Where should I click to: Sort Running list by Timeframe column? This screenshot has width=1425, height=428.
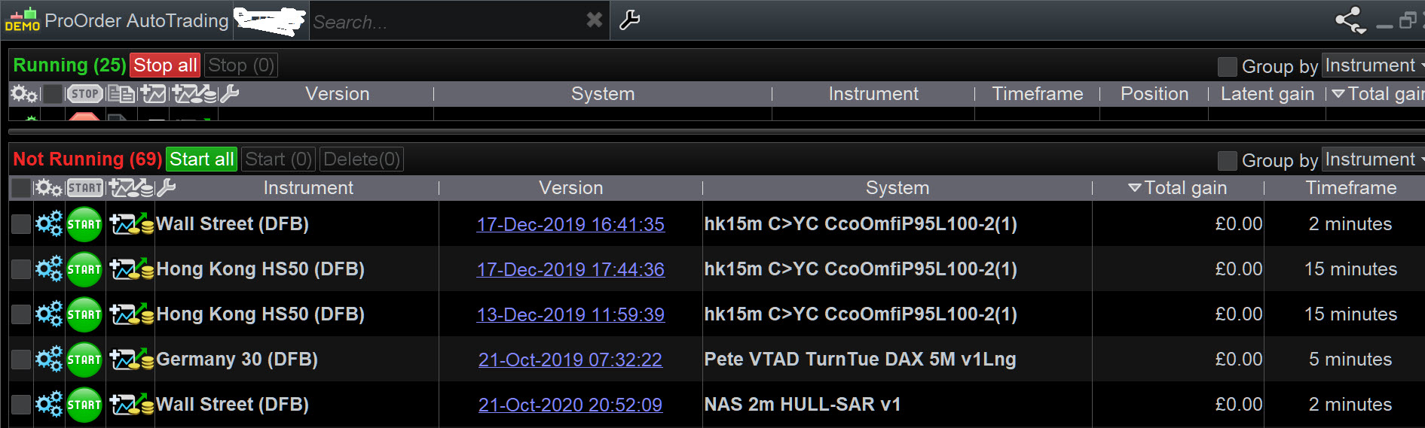(x=1037, y=94)
